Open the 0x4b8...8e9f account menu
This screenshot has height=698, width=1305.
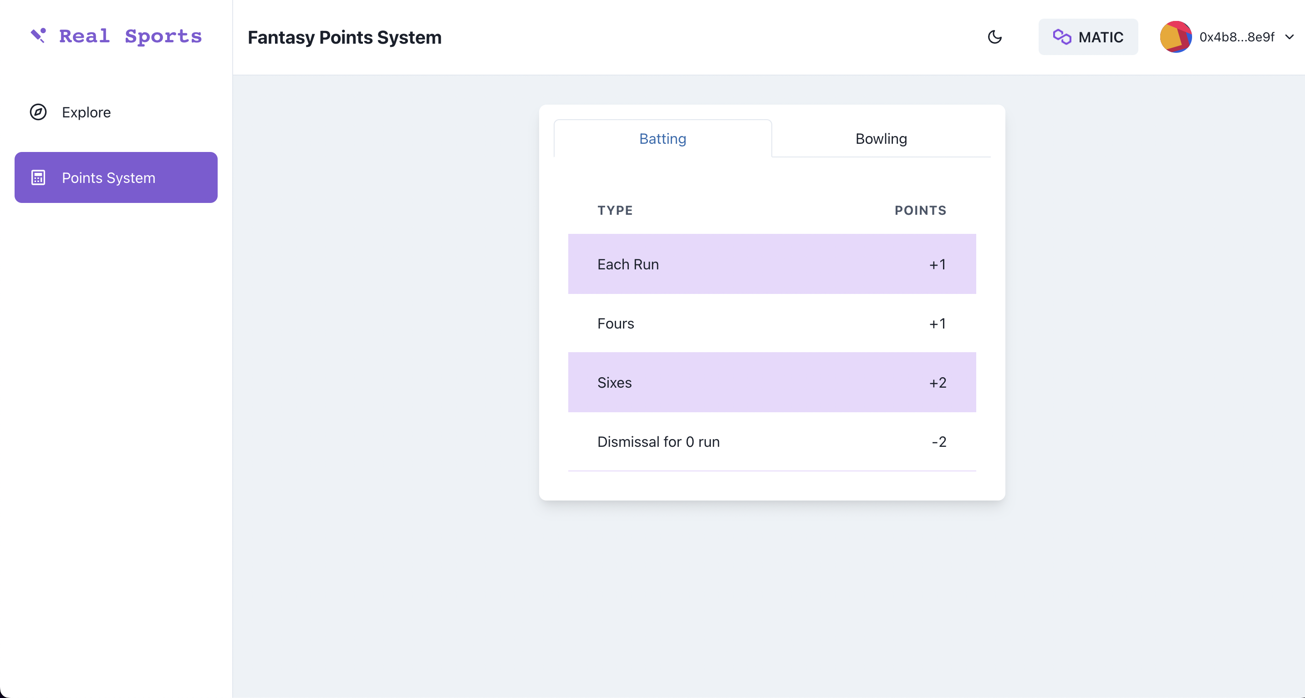(x=1237, y=37)
